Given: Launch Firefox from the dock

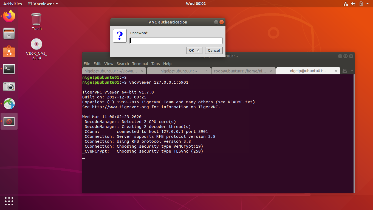Looking at the screenshot, I should tap(9, 16).
